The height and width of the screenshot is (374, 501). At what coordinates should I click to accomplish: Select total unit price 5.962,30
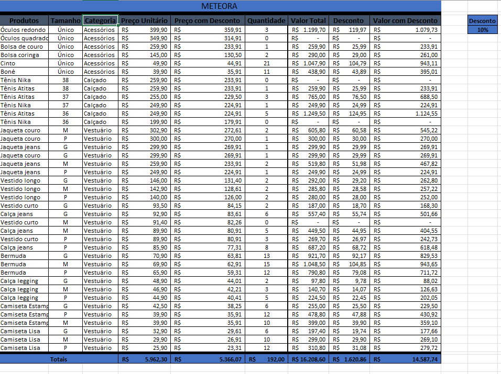click(145, 359)
